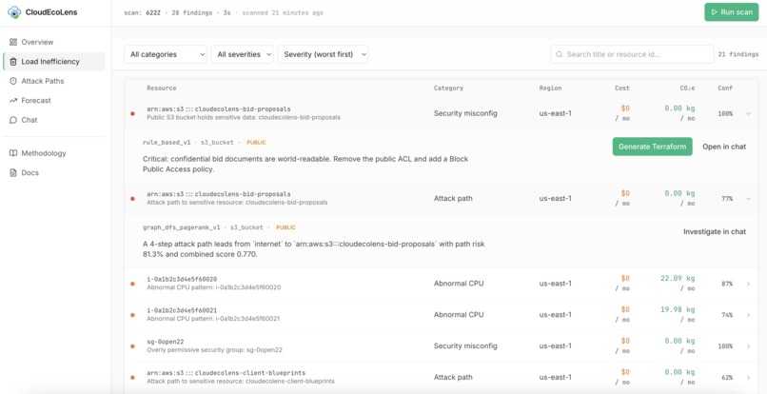Expand the i-0a1b2c3d4e5f60021 row chevron
The width and height of the screenshot is (767, 394).
[748, 315]
